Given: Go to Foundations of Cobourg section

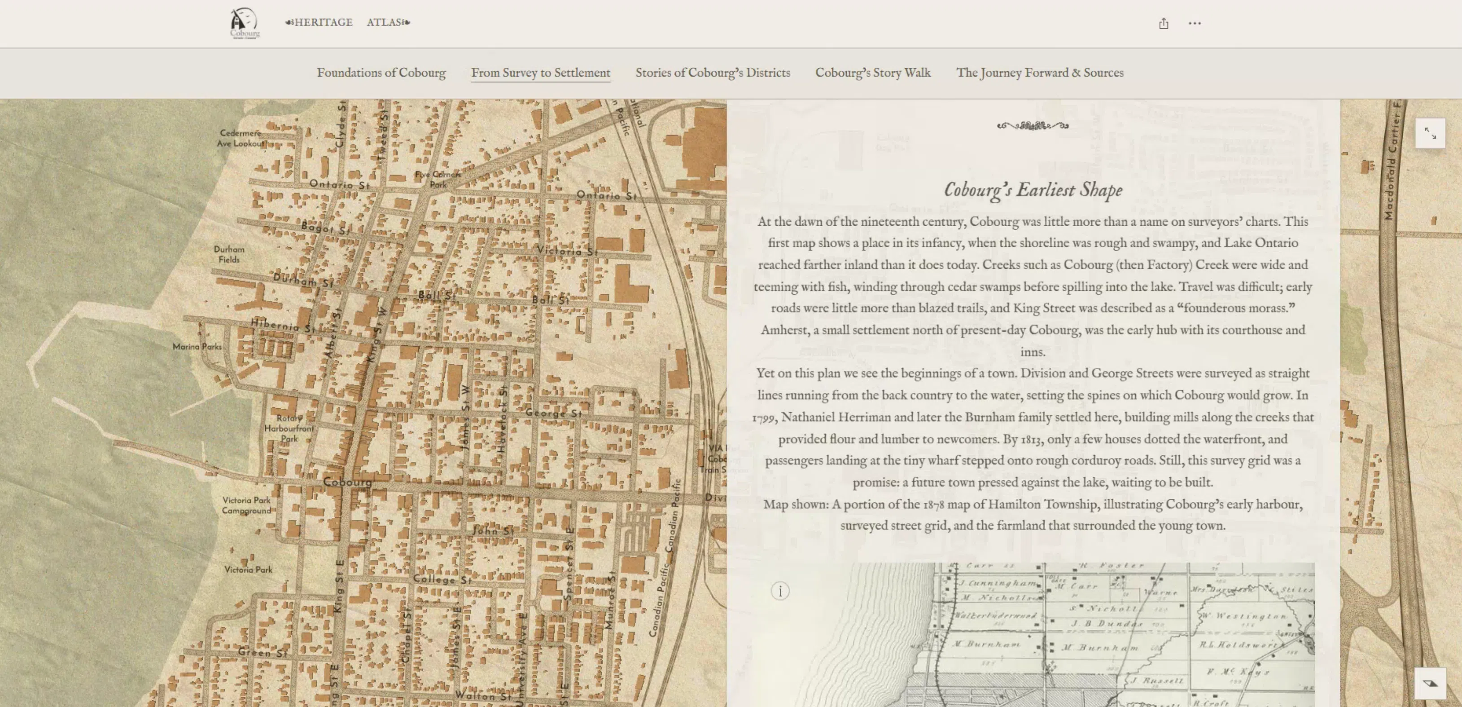Looking at the screenshot, I should (x=381, y=73).
